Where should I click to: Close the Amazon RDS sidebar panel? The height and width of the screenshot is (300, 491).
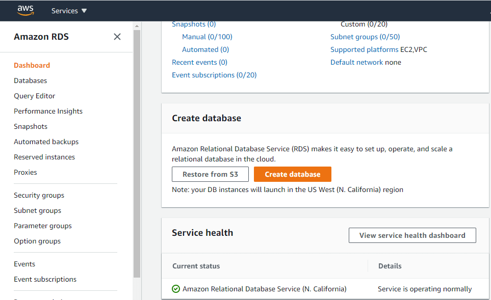117,37
